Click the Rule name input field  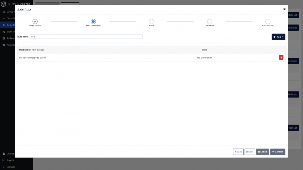(86, 37)
